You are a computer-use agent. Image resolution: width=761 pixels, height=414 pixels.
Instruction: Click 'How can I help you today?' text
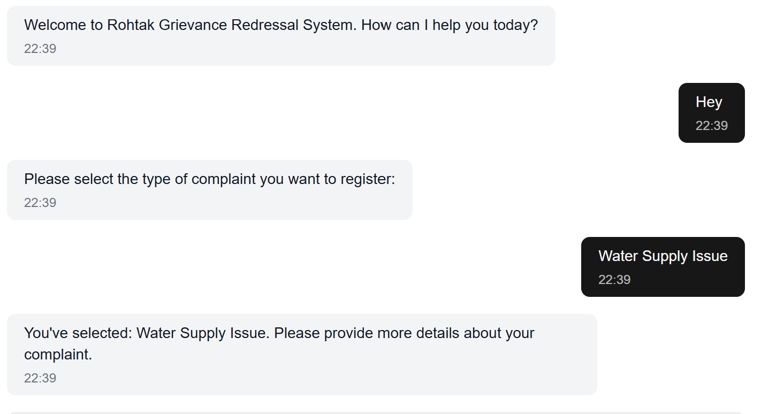(449, 25)
